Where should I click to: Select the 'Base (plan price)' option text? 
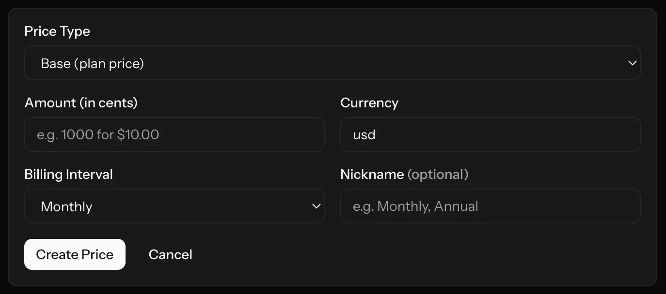(x=93, y=63)
